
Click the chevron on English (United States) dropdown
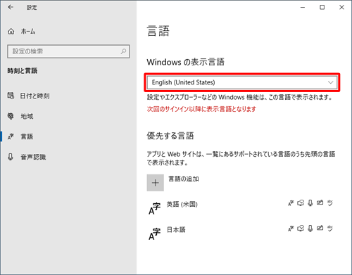tap(331, 82)
